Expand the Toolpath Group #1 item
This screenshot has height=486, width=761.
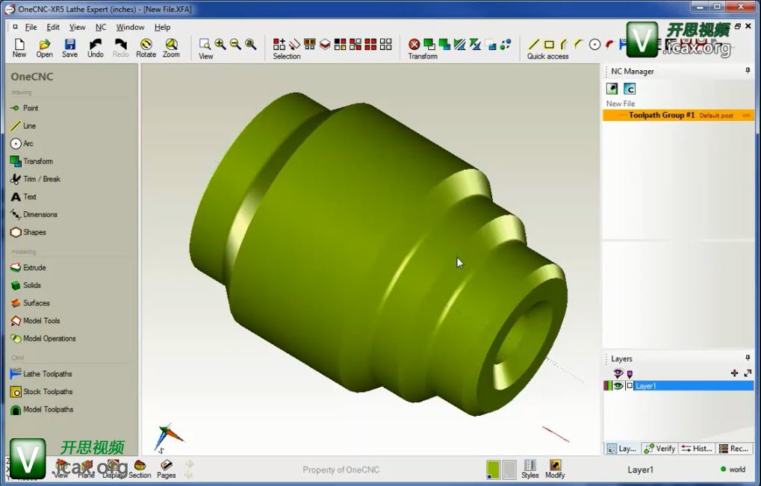621,116
